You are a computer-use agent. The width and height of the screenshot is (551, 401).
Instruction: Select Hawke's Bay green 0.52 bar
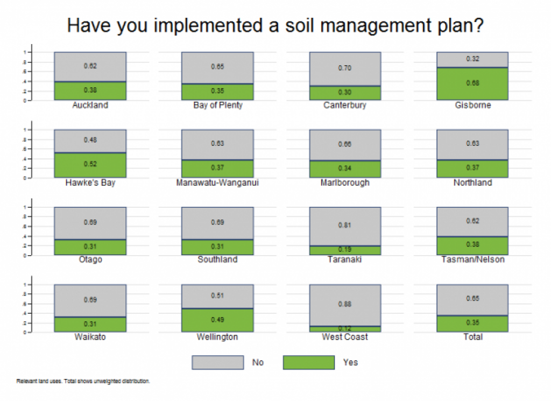coord(90,165)
